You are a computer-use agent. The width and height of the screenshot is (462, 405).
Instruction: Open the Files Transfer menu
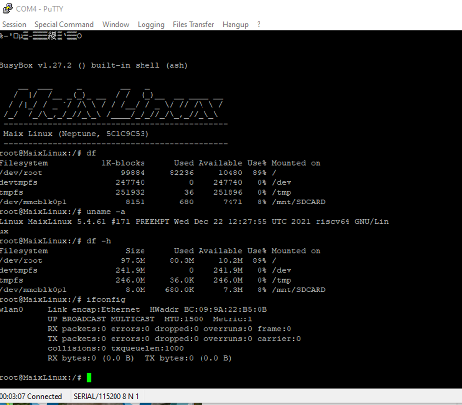pos(193,25)
